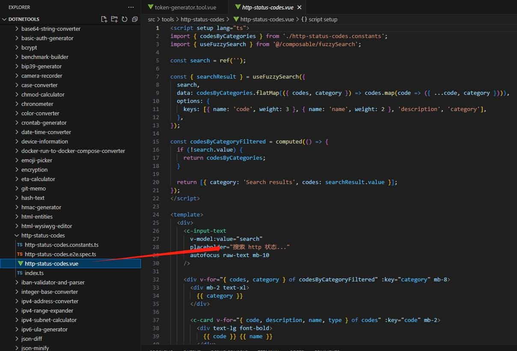
Task: Open More Actions menu in Explorer header
Action: coord(131,7)
